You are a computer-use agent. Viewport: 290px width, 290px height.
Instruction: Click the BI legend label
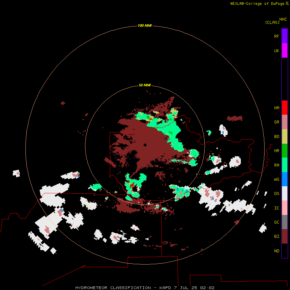276,237
